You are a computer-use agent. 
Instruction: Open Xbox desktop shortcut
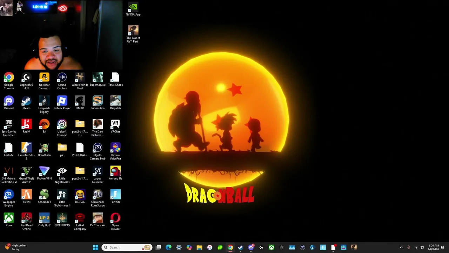click(9, 220)
